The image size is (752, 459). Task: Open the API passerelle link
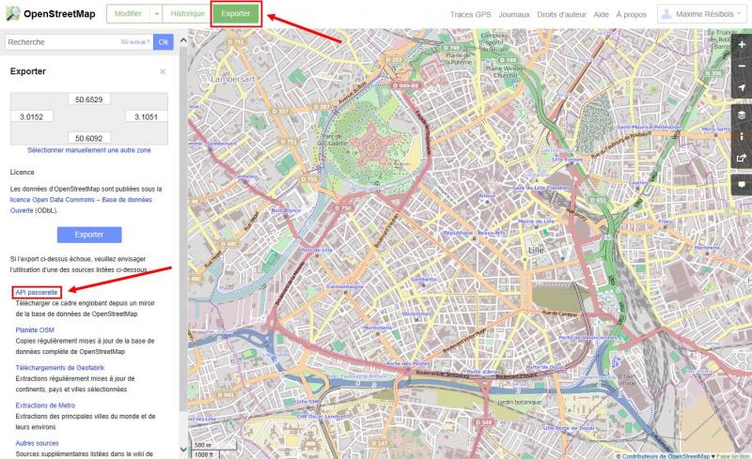point(38,293)
